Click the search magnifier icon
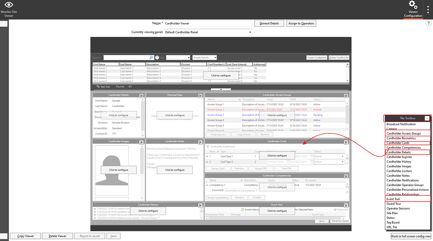This screenshot has height=241, width=433. (151, 58)
